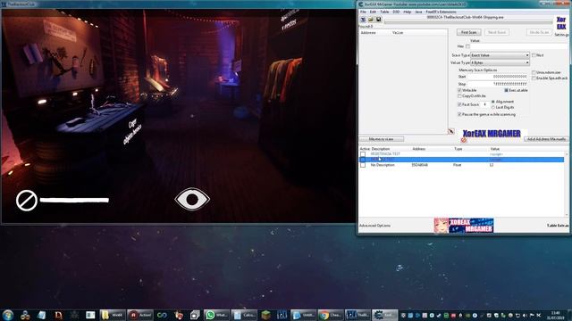This screenshot has width=572, height=321.
Task: Open WhatsApp from the taskbar
Action: point(216,315)
